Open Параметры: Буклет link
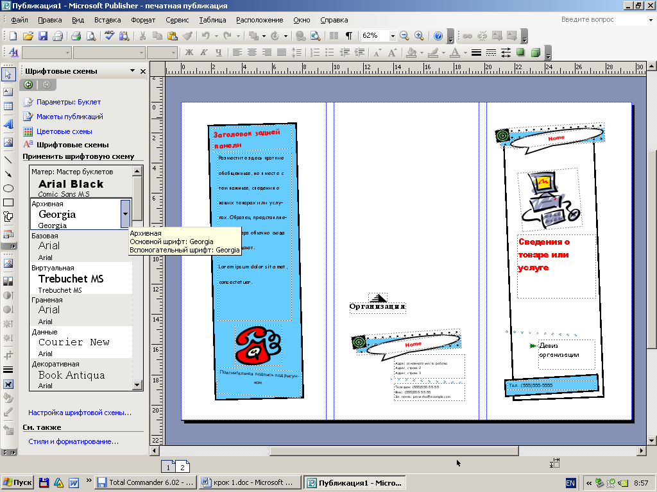The width and height of the screenshot is (657, 492). 68,102
